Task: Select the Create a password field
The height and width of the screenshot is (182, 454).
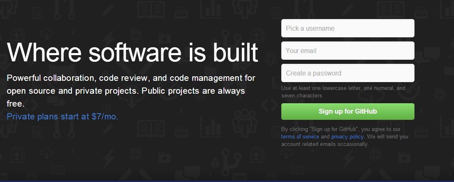Action: click(348, 73)
